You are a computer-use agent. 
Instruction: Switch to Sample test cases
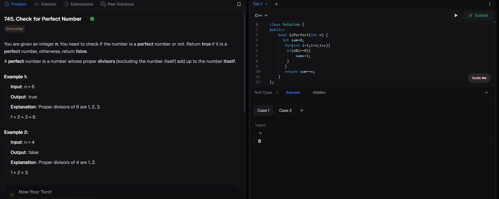(293, 92)
